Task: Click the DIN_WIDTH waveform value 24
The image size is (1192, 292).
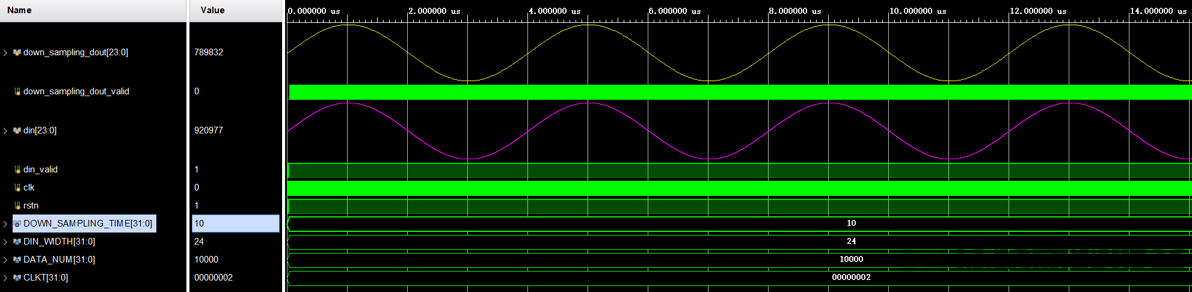Action: click(x=851, y=242)
